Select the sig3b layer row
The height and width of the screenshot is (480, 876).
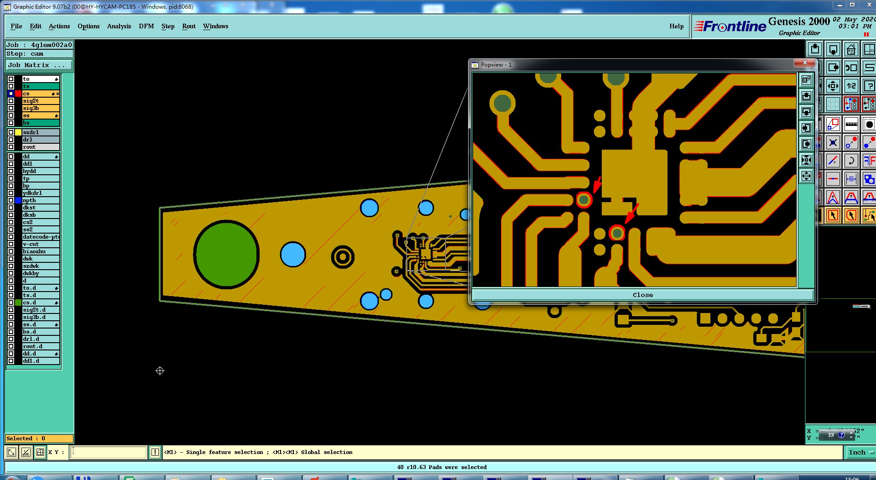pyautogui.click(x=41, y=108)
